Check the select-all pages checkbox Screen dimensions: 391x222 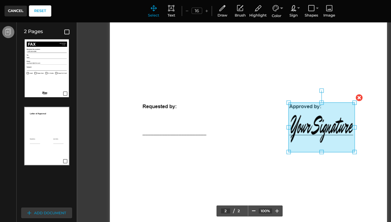coord(67,32)
